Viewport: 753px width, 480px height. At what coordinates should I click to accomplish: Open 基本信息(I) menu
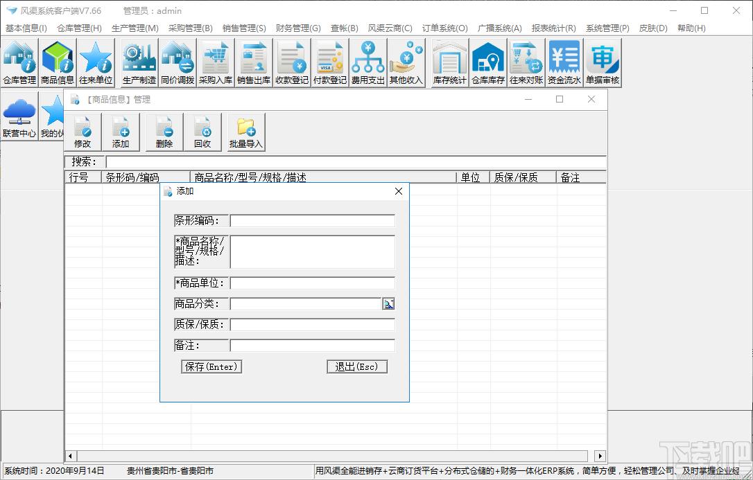point(26,28)
